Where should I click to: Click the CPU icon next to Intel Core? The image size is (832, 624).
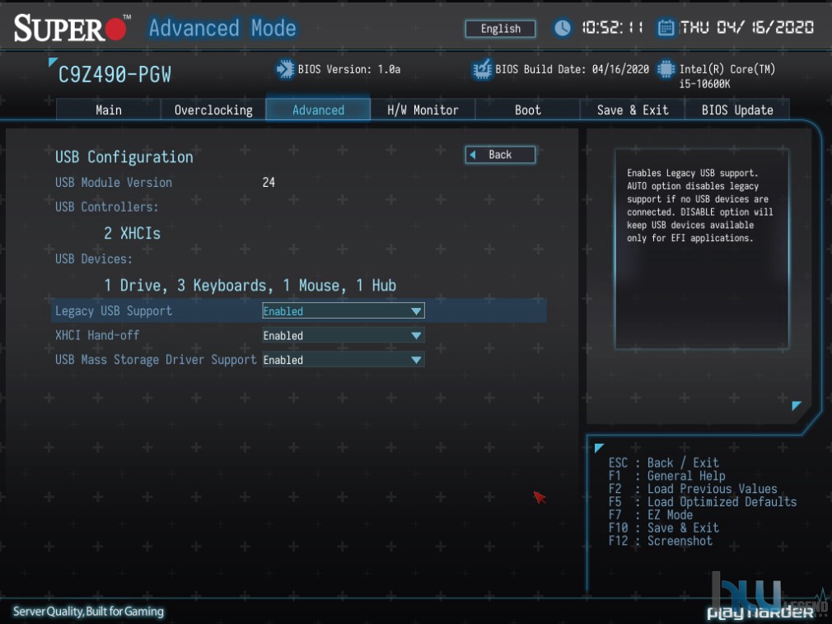666,69
